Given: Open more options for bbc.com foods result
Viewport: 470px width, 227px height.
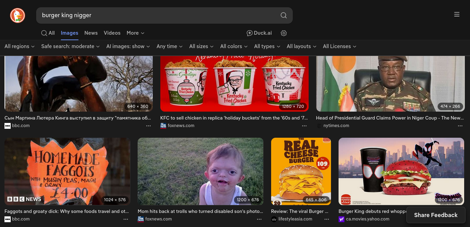Looking at the screenshot, I should pyautogui.click(x=126, y=219).
